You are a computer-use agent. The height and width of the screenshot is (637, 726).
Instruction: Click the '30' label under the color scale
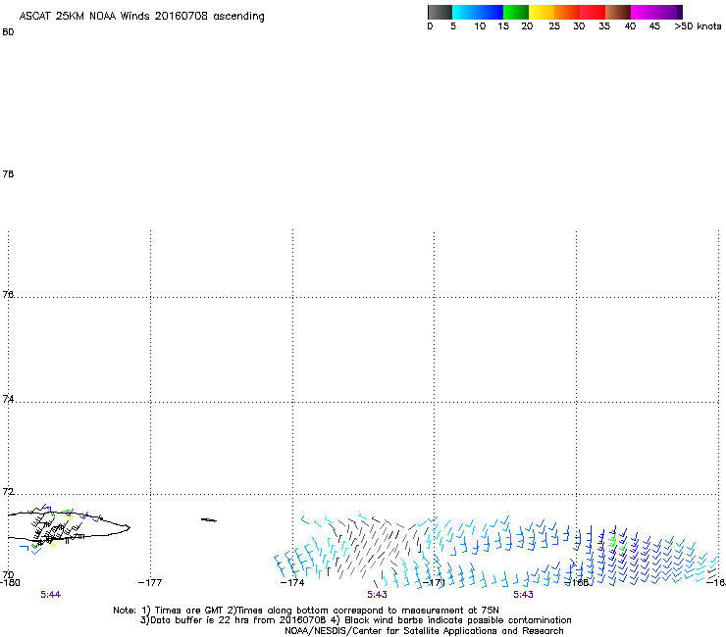click(579, 26)
